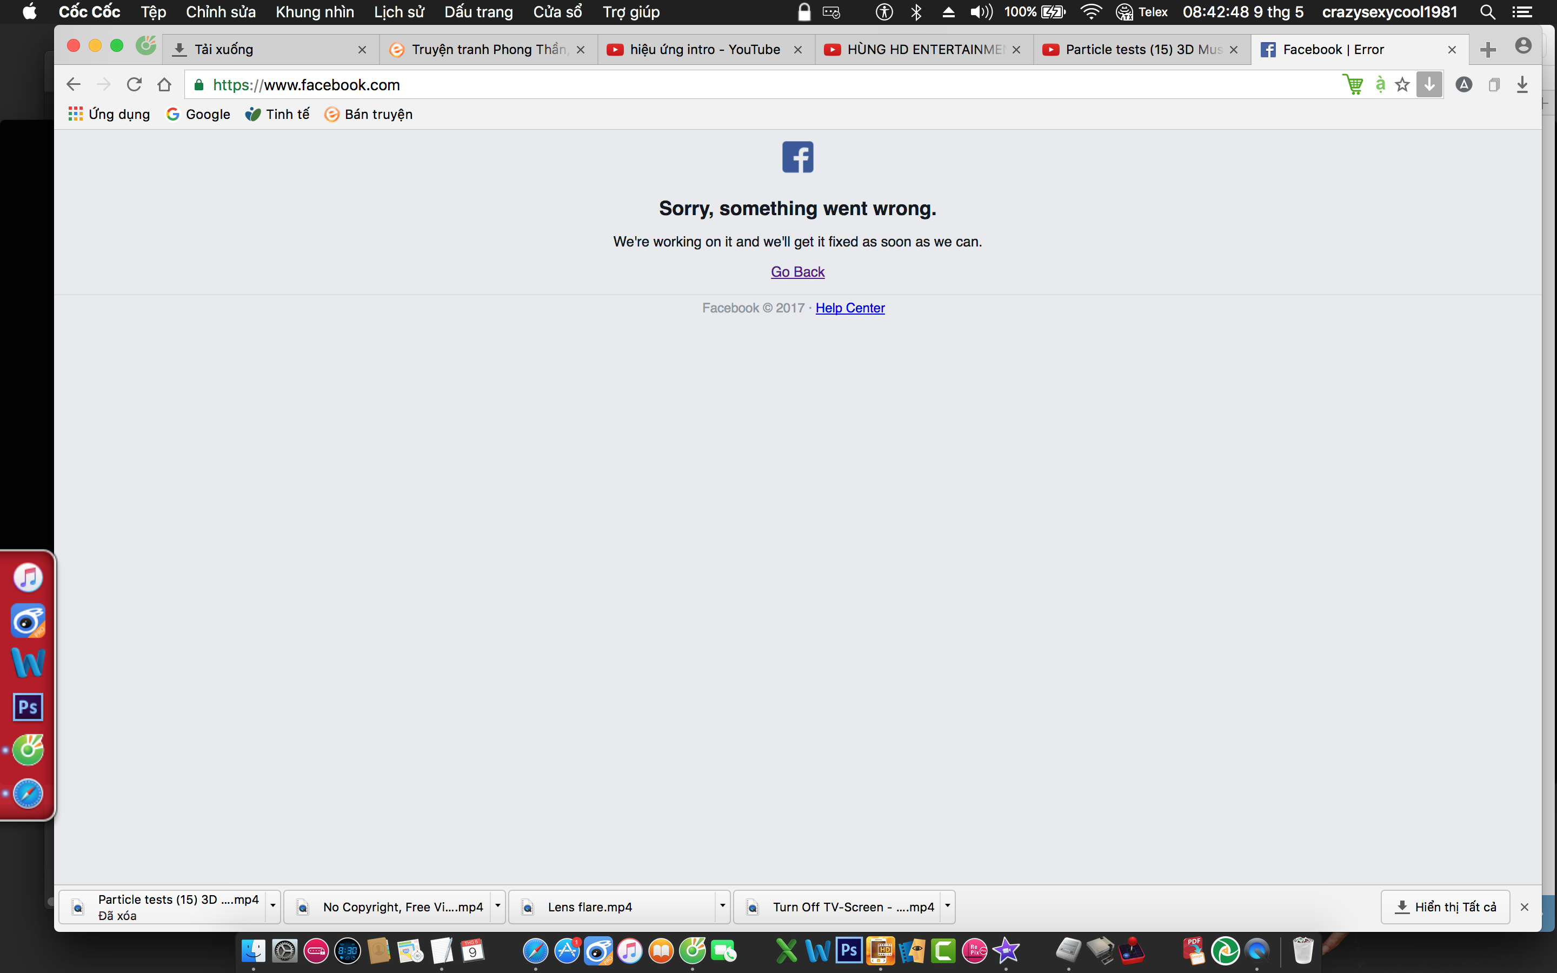Image resolution: width=1557 pixels, height=973 pixels.
Task: Open the Lens flare.mp4 download item
Action: click(x=612, y=907)
